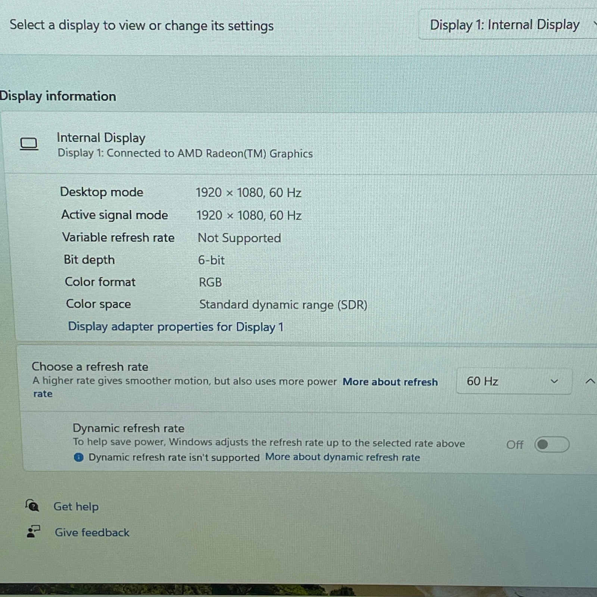Click Standard dynamic range (SDR) value

coord(283,305)
